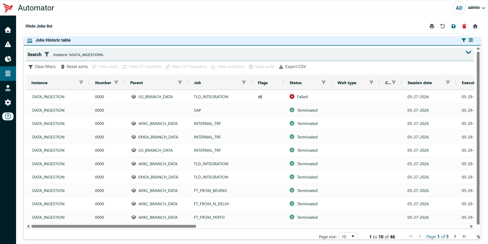
Task: Click the Jobs Historic table title
Action: pos(53,40)
